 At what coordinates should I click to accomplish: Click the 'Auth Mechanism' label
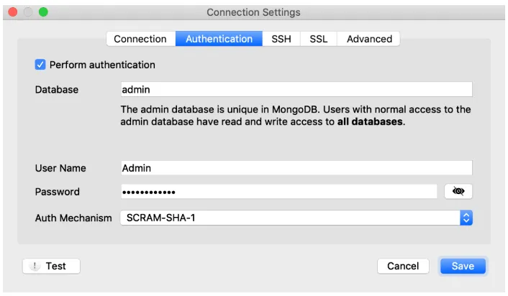coord(73,218)
